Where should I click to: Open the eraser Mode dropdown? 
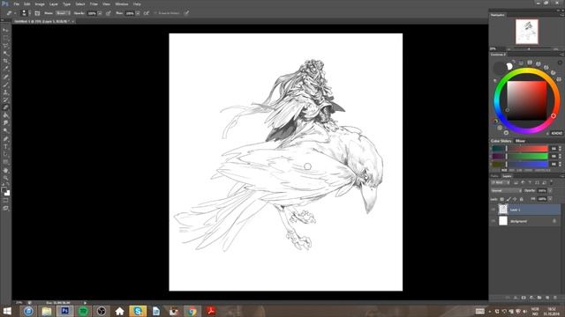[x=63, y=13]
